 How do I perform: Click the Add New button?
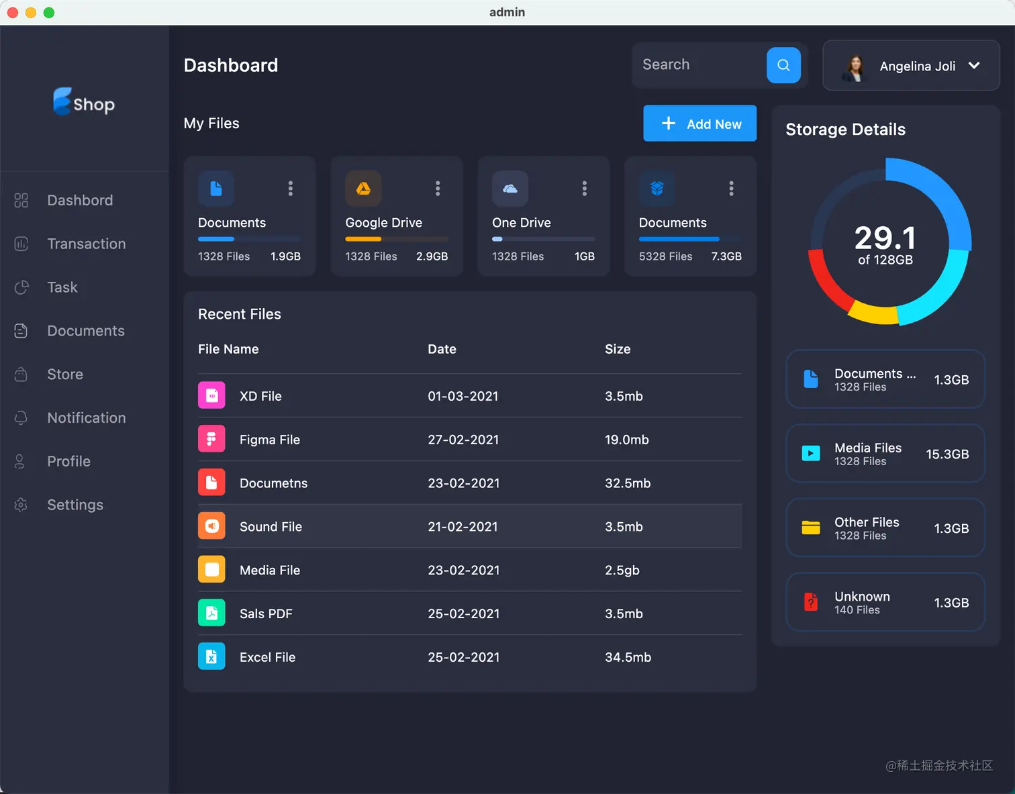pos(699,123)
